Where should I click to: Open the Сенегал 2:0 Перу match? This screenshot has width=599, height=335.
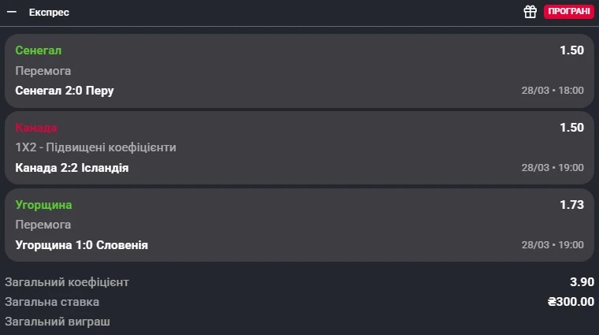coord(65,91)
